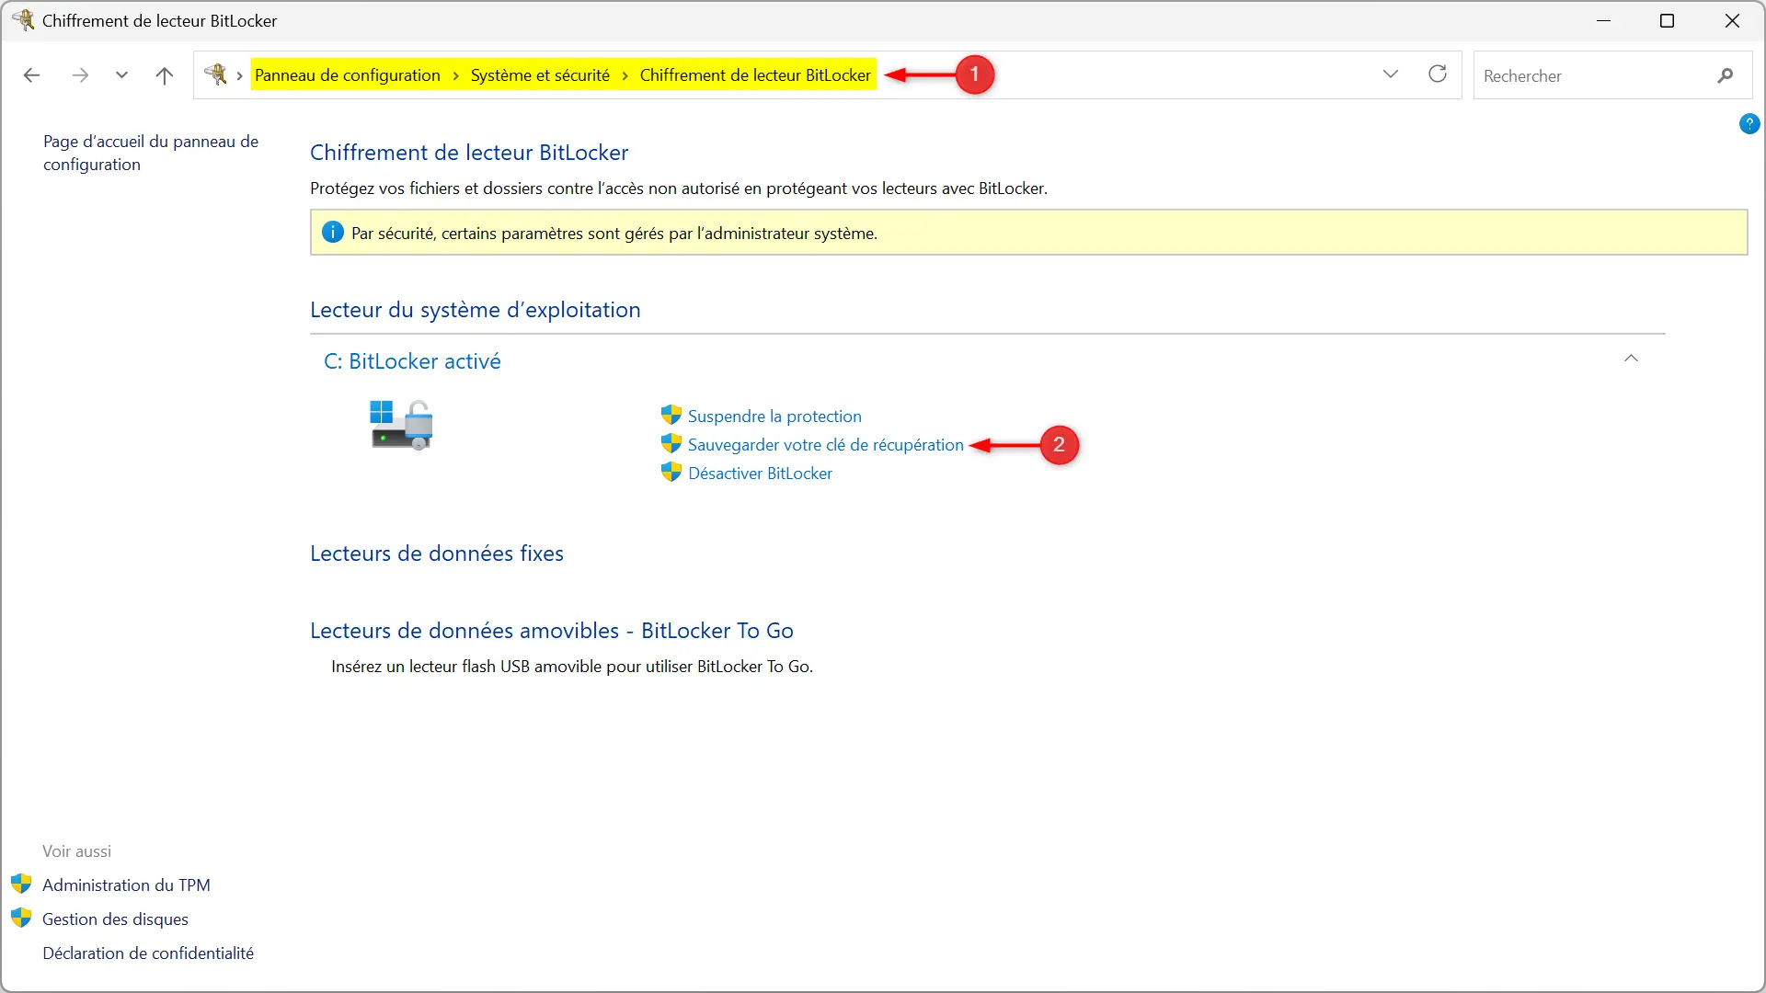The image size is (1766, 993).
Task: Click shield icon beside Administration du TPM
Action: 21,885
